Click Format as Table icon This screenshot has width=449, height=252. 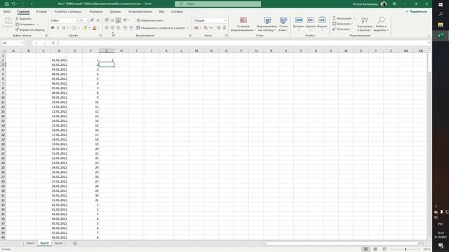[x=267, y=20]
